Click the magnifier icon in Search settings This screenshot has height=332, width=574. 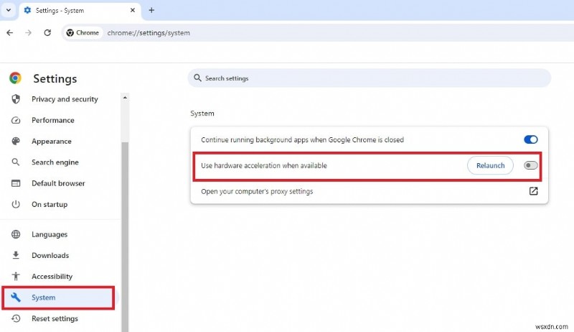pyautogui.click(x=198, y=78)
